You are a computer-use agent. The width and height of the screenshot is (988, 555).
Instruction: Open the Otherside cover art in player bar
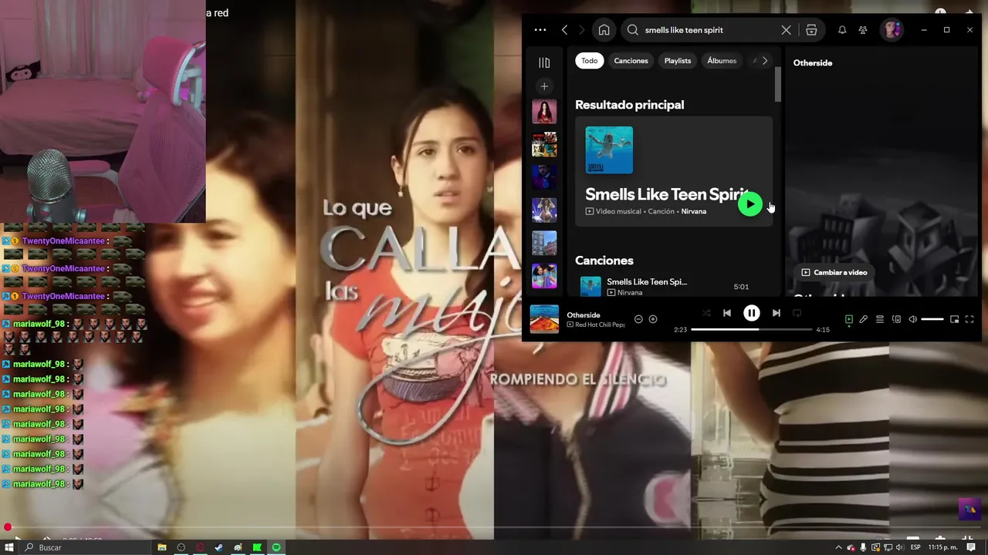coord(544,319)
